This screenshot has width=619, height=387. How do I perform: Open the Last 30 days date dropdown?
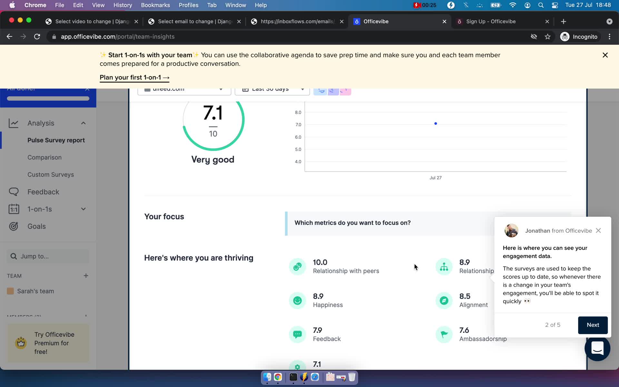coord(272,91)
